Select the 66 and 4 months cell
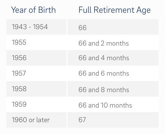Viewport: 165px width, 134px height. click(x=113, y=58)
